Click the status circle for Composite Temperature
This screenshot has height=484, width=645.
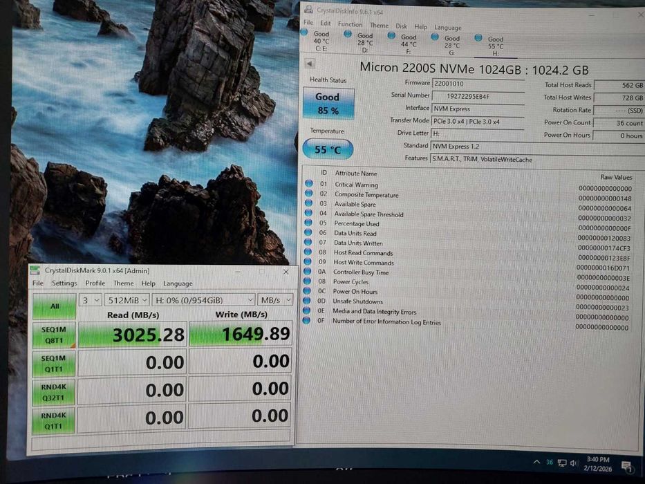click(308, 193)
